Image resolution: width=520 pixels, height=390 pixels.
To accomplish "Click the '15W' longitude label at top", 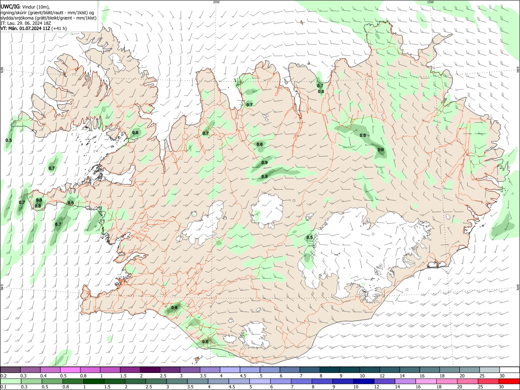I will click(430, 2).
